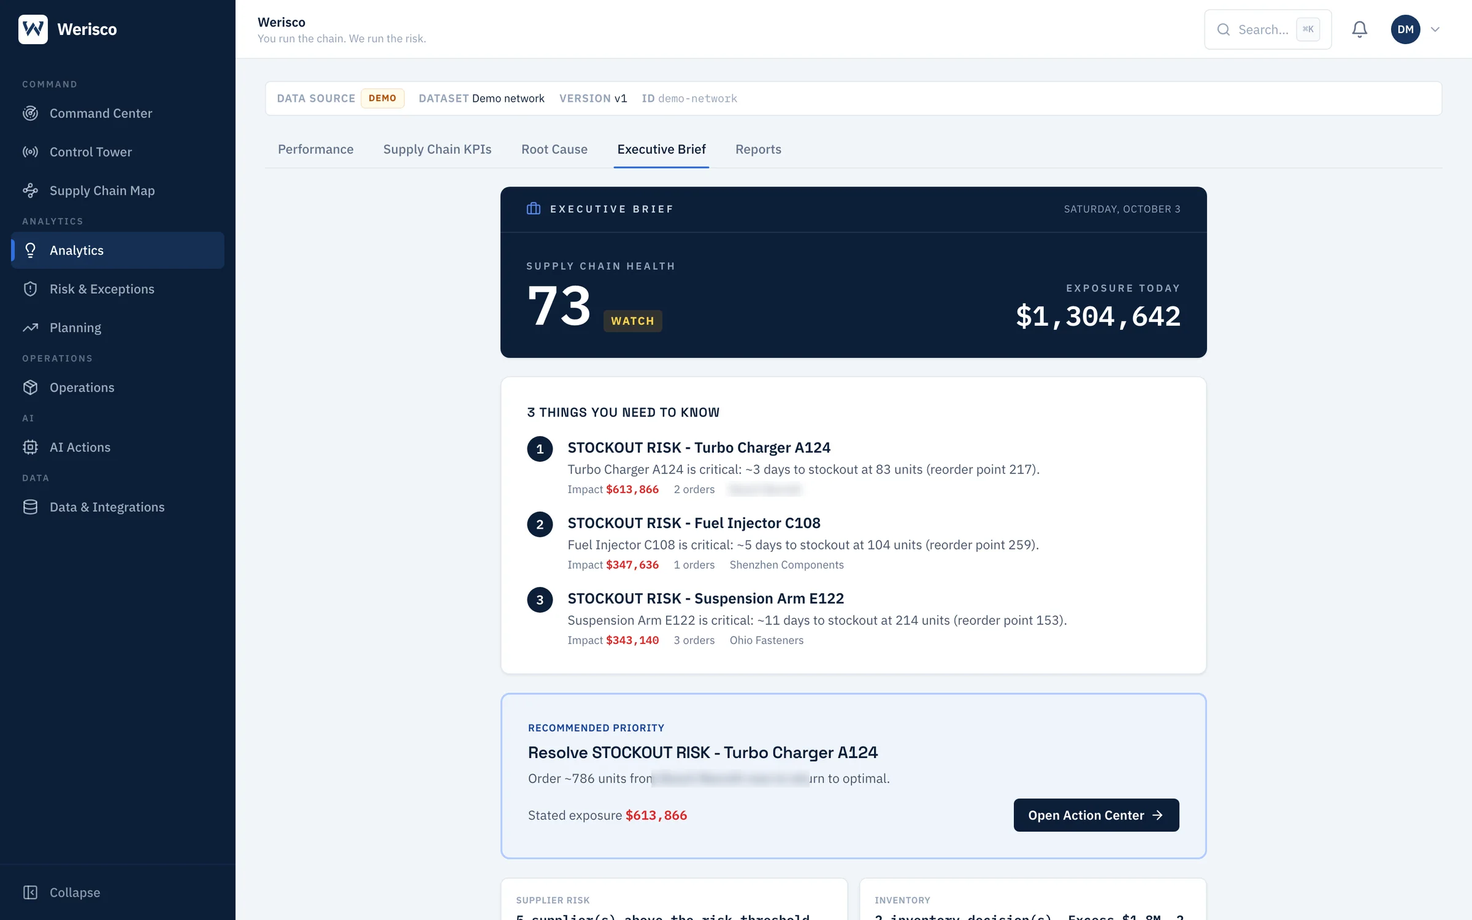
Task: Click the Werisco logo icon
Action: pos(33,29)
